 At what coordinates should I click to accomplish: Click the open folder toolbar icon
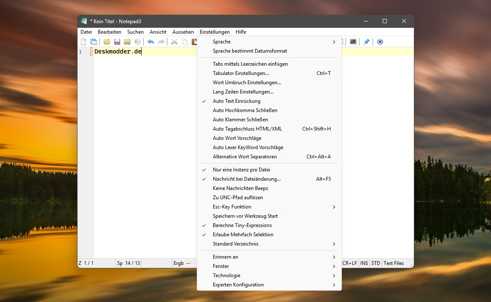click(x=107, y=42)
